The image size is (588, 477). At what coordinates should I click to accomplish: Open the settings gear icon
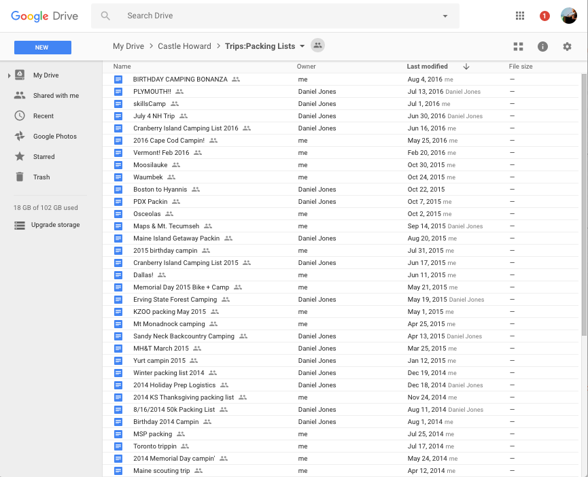tap(567, 46)
